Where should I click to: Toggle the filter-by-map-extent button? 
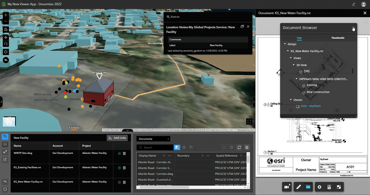click(x=177, y=147)
